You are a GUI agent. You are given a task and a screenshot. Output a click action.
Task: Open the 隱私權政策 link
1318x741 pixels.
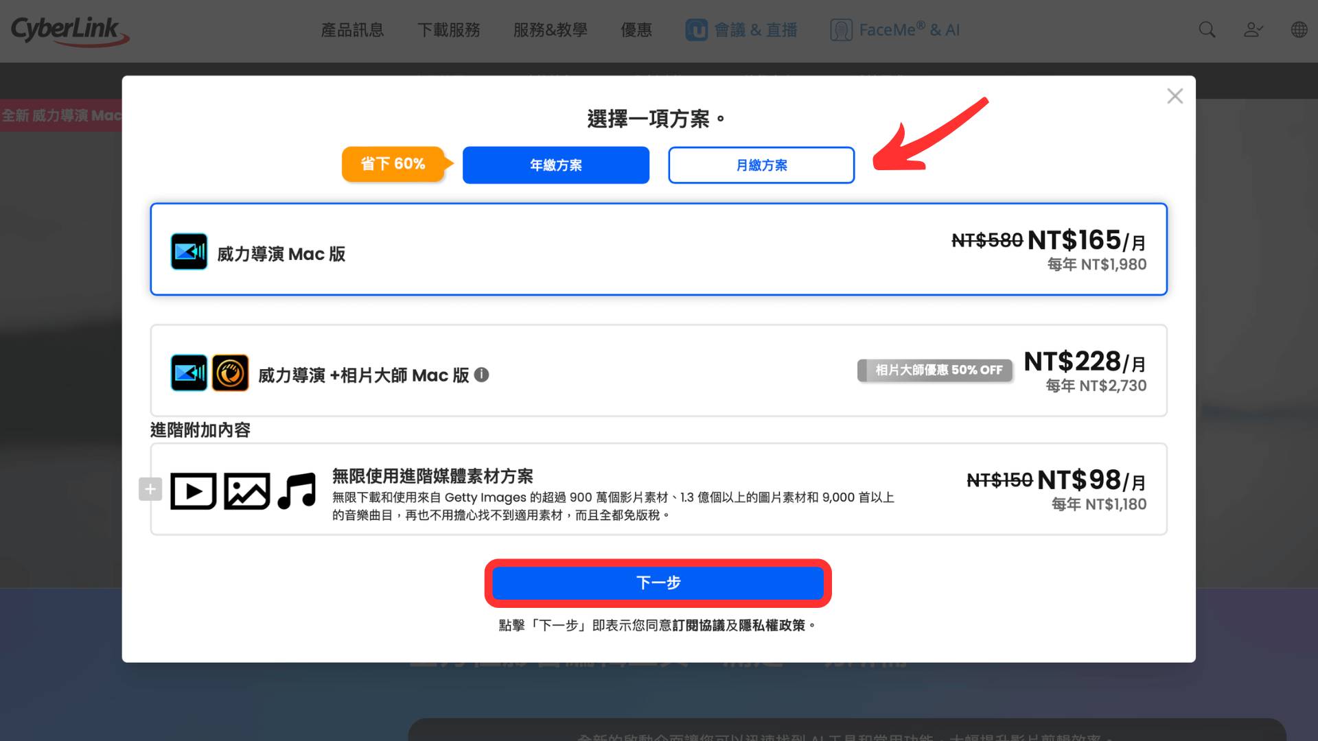tap(772, 625)
